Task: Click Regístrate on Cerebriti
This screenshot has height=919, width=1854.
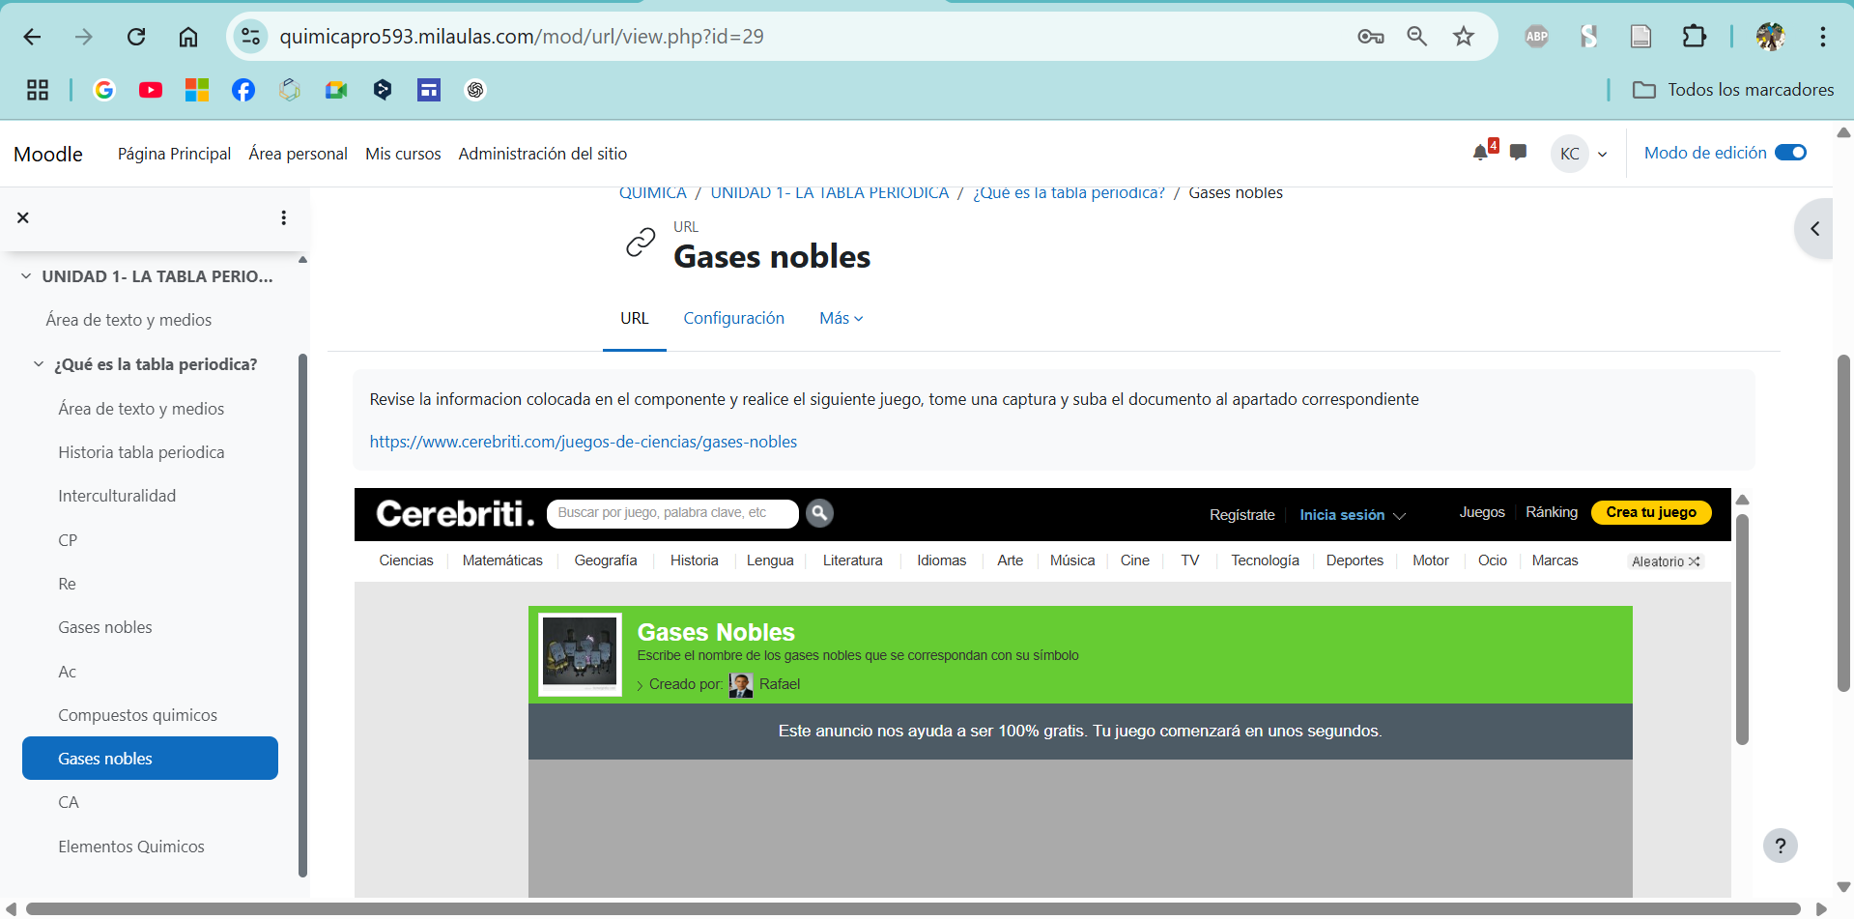Action: point(1241,515)
